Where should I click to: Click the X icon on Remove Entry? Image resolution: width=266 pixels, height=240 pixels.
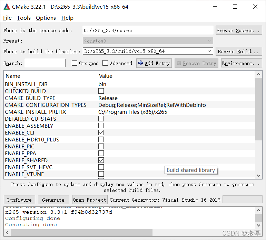179,63
